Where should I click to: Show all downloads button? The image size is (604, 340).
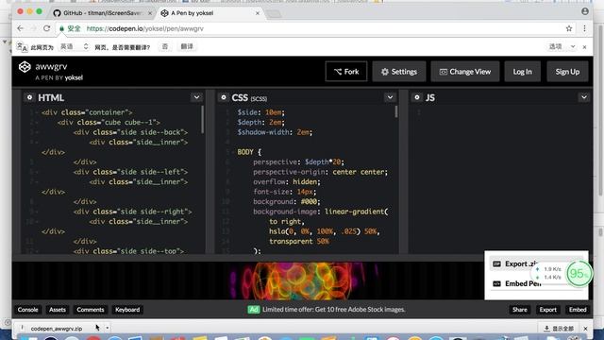(x=559, y=329)
